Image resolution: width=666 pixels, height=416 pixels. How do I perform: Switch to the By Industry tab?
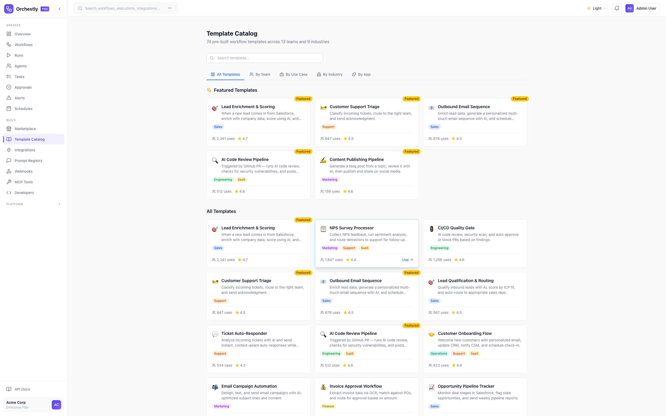330,74
